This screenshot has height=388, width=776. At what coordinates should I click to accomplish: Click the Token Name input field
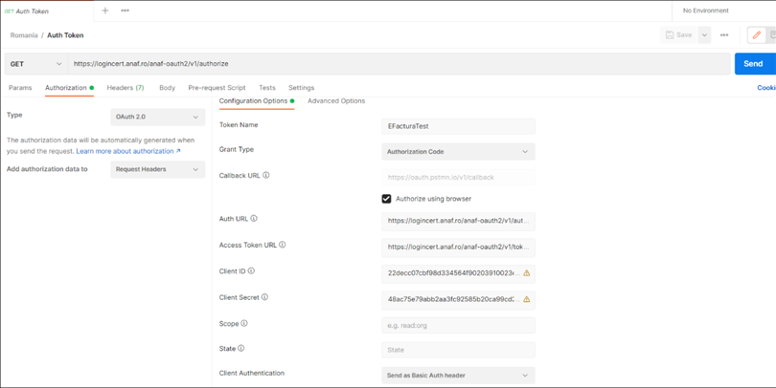coord(458,125)
